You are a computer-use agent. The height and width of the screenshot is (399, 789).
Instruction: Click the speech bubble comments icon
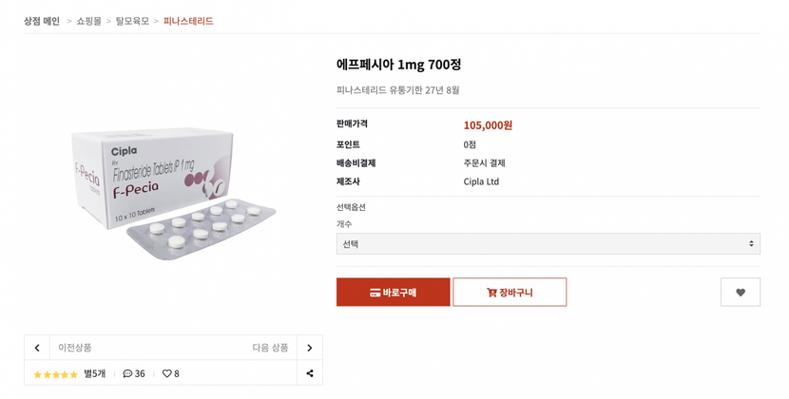pyautogui.click(x=127, y=373)
